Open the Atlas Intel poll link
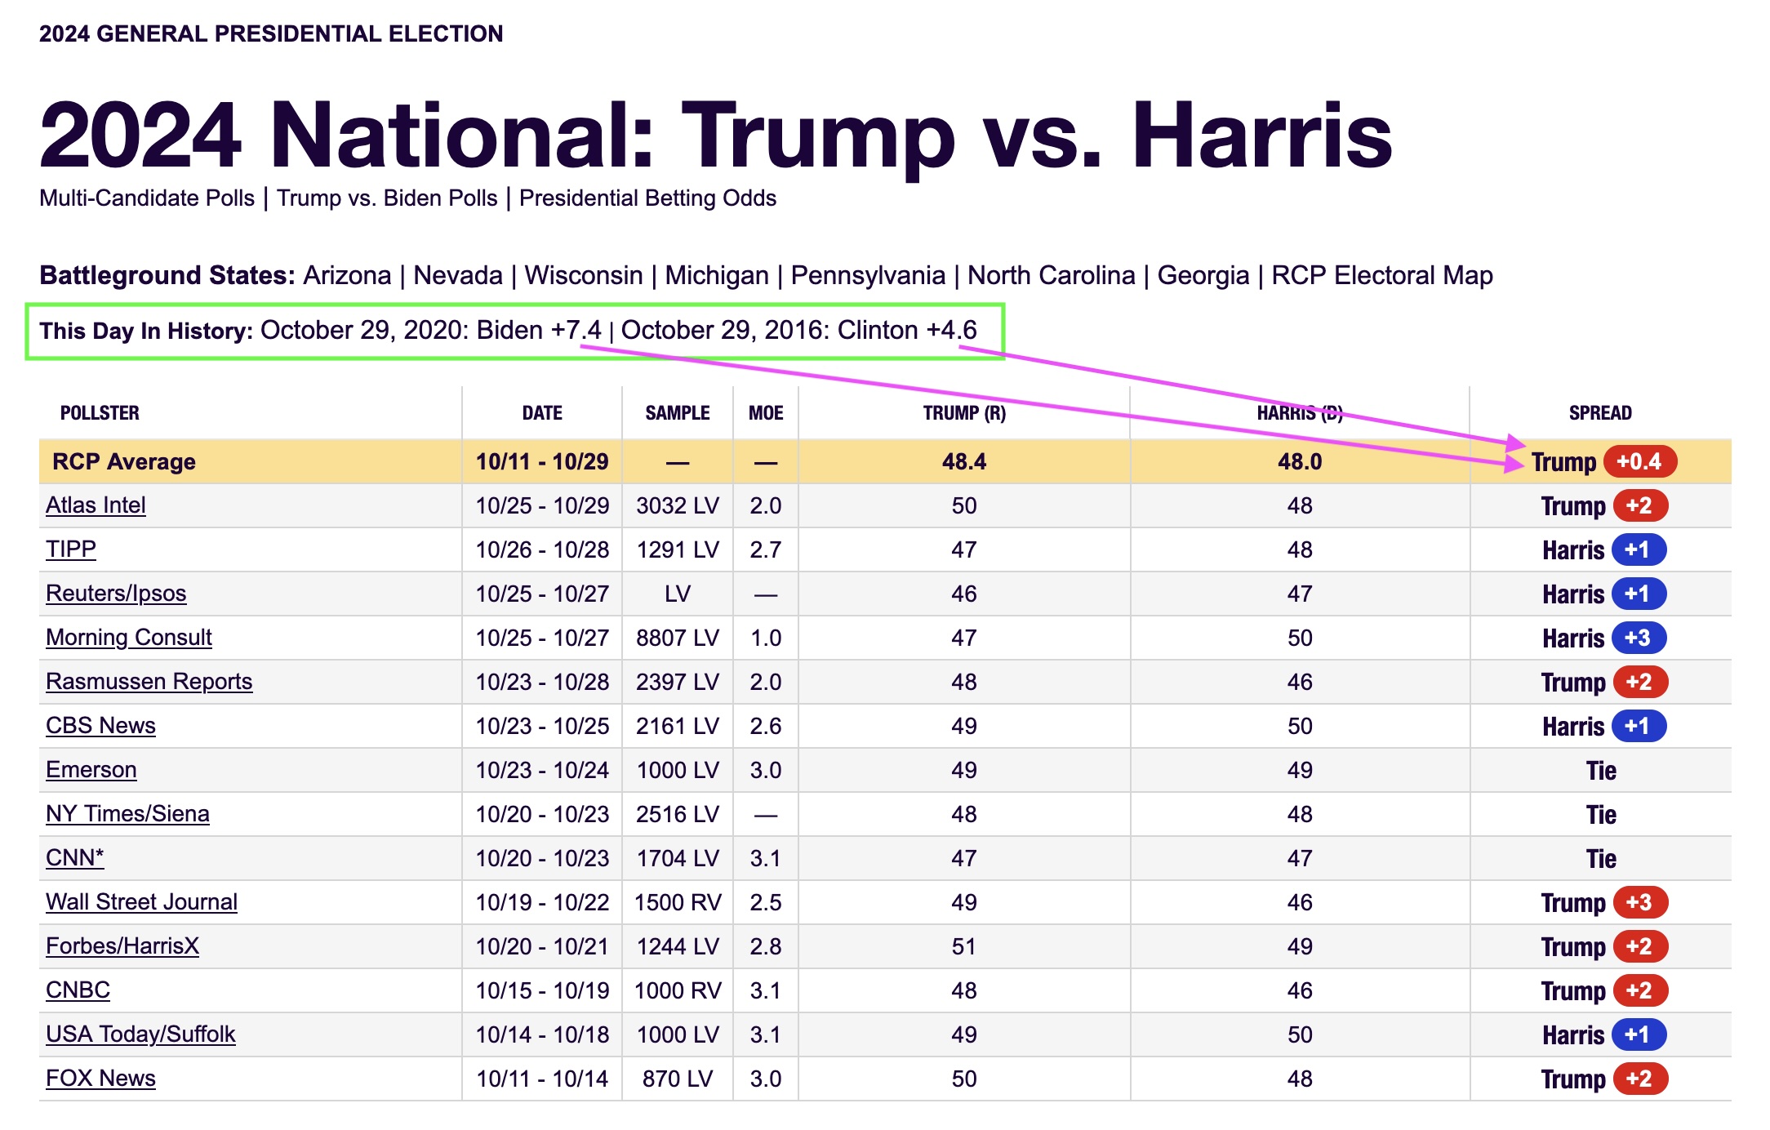This screenshot has width=1770, height=1130. pos(96,505)
